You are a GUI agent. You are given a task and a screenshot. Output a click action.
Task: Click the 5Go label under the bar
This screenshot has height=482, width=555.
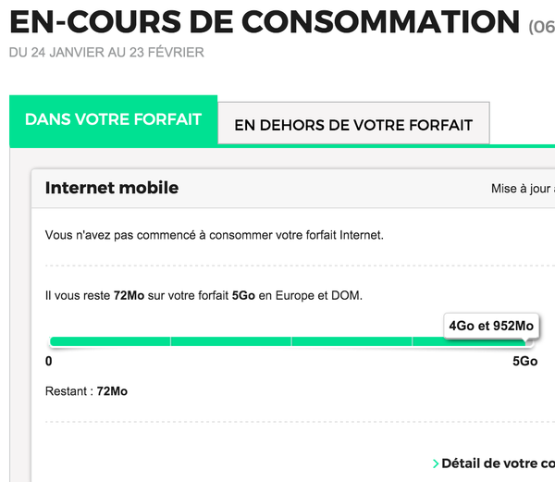click(x=524, y=362)
